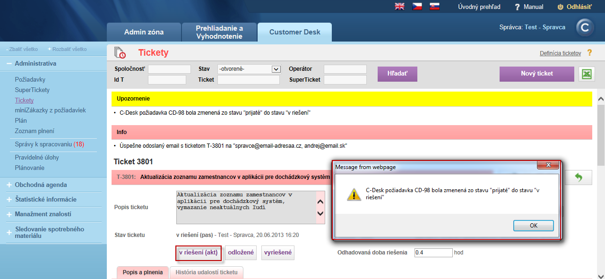Collapse the Administratíva section
605x279 pixels.
click(9, 64)
